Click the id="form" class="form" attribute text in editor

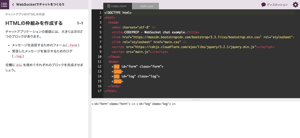point(141,67)
